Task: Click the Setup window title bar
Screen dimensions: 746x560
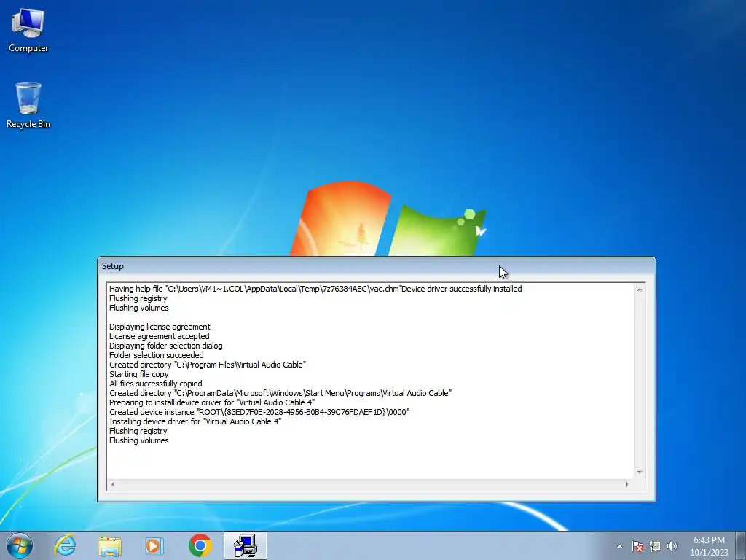Action: [376, 266]
